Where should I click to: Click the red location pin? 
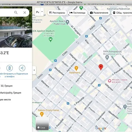tap(101, 67)
